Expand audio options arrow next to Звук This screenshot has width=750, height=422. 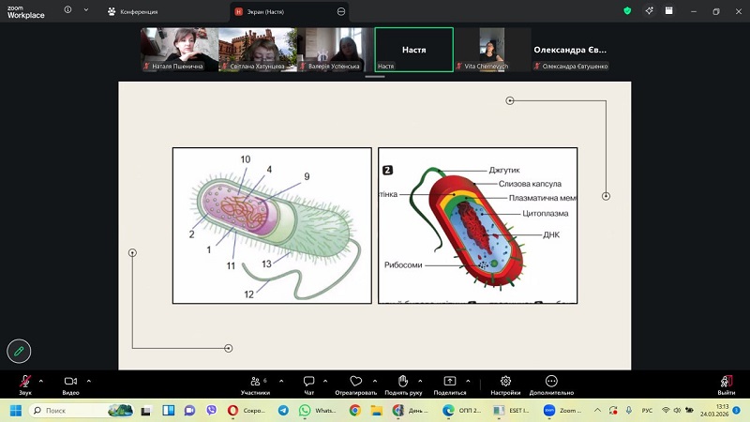tap(41, 381)
